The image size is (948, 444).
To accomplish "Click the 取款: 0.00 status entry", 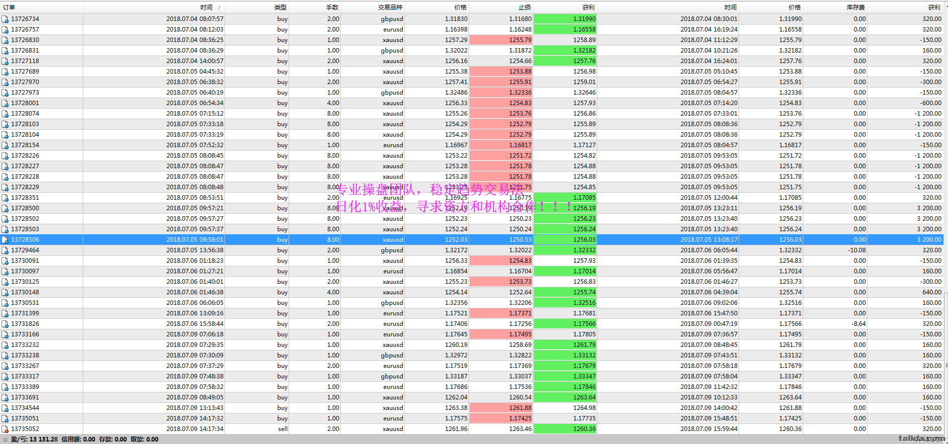I will (x=144, y=439).
